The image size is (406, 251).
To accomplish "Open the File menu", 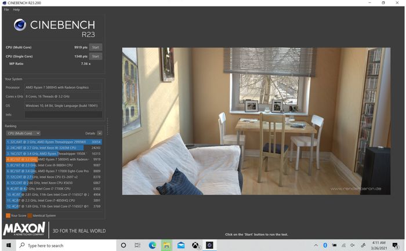I will [6, 10].
